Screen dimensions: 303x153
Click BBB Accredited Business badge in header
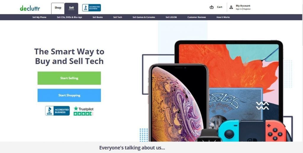coord(92,8)
